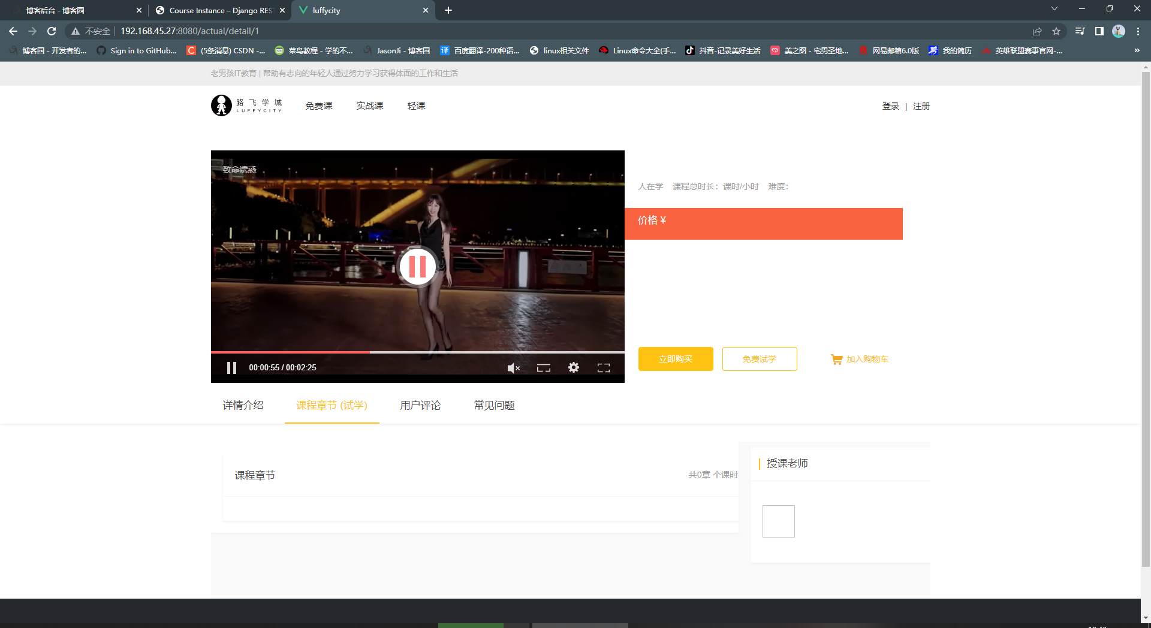
Task: Click the shopping cart icon
Action: tap(836, 359)
